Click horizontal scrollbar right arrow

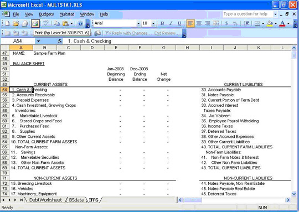coord(288,200)
